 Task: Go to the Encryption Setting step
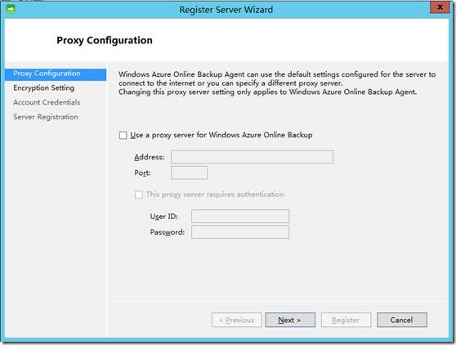point(43,87)
